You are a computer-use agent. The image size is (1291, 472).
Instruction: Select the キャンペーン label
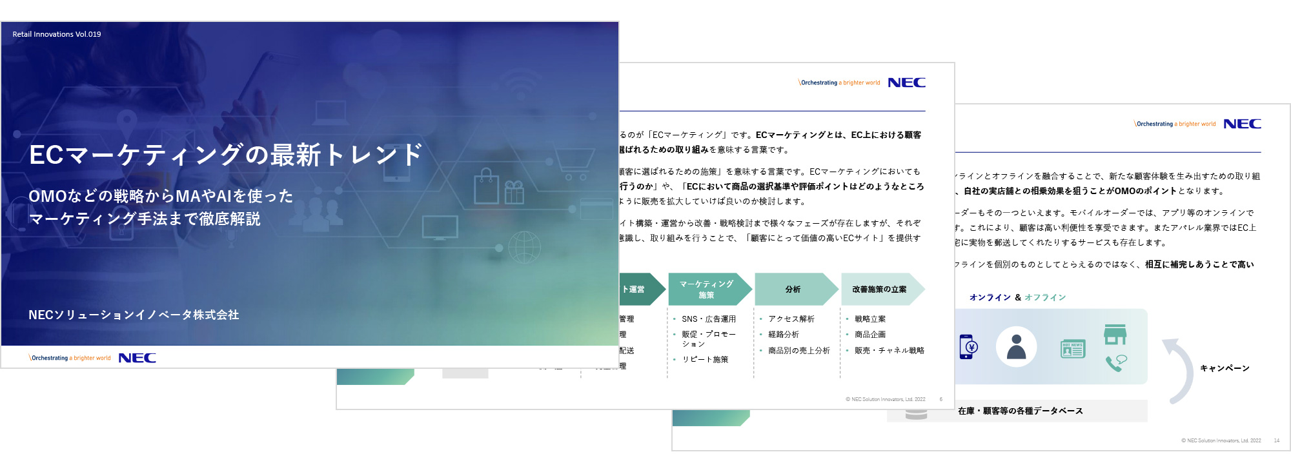pyautogui.click(x=1225, y=368)
